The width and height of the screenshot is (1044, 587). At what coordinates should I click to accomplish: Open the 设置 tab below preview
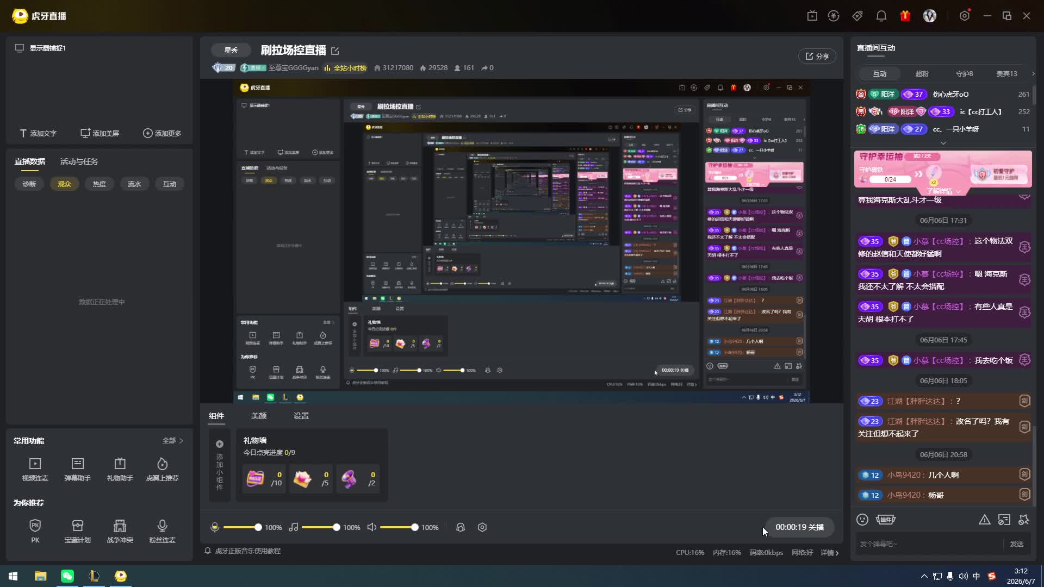(301, 416)
